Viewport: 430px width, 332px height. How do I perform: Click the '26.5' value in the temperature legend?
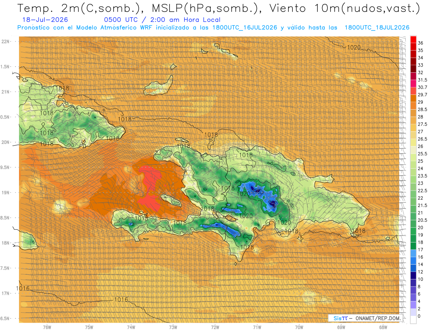pos(422,139)
